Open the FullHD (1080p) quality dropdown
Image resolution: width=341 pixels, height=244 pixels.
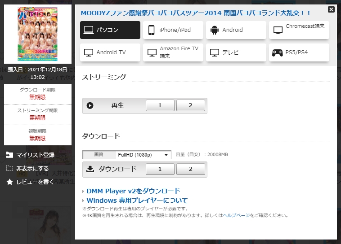tap(143, 155)
